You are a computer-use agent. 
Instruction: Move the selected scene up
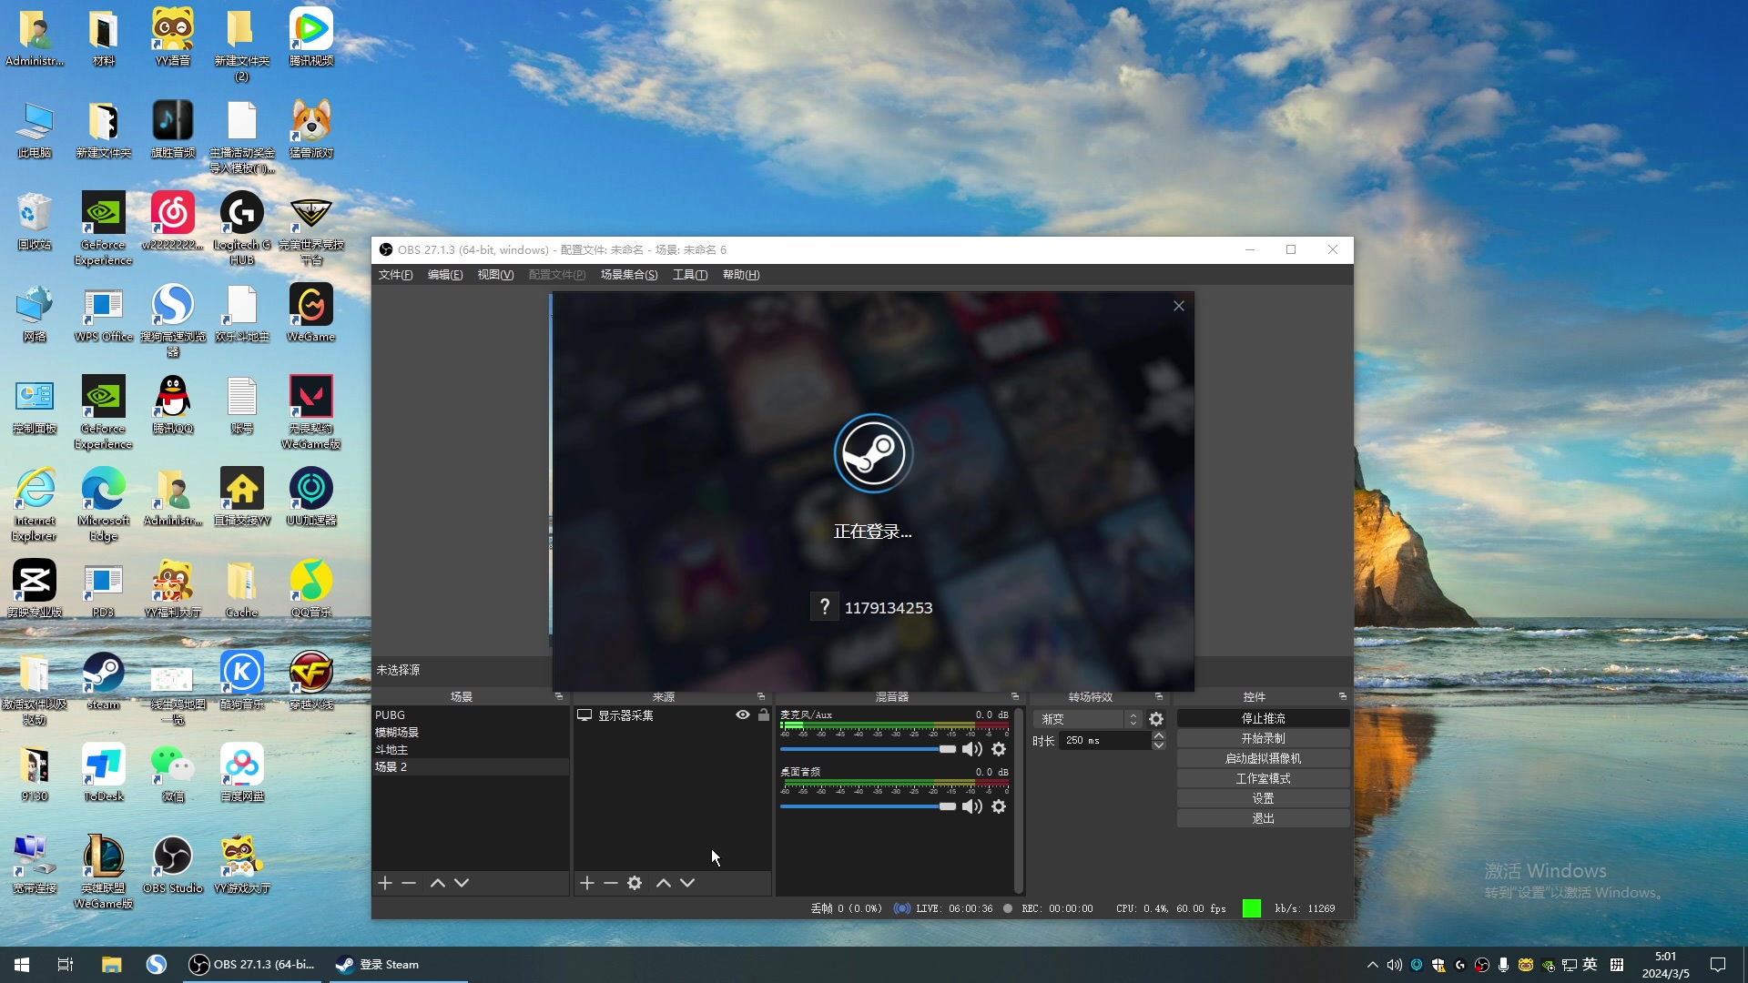(438, 883)
